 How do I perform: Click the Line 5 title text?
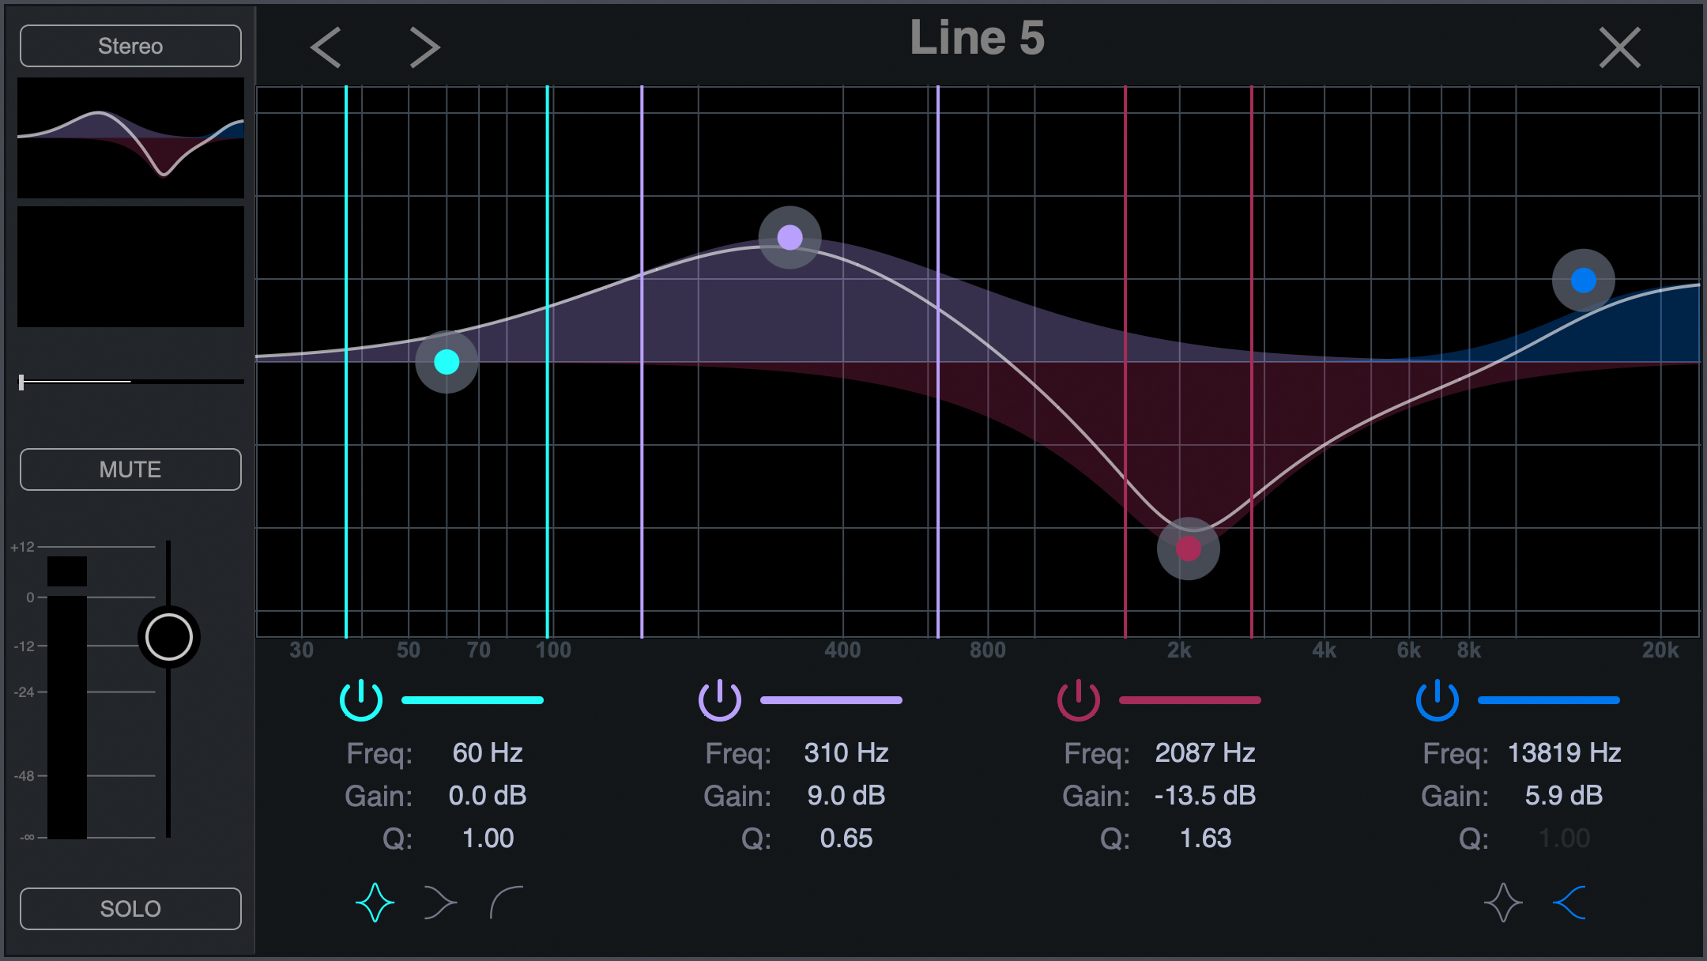click(978, 38)
